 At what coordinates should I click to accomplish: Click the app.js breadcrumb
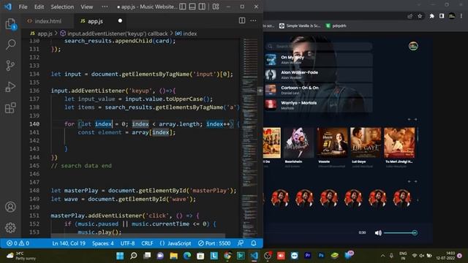click(42, 34)
